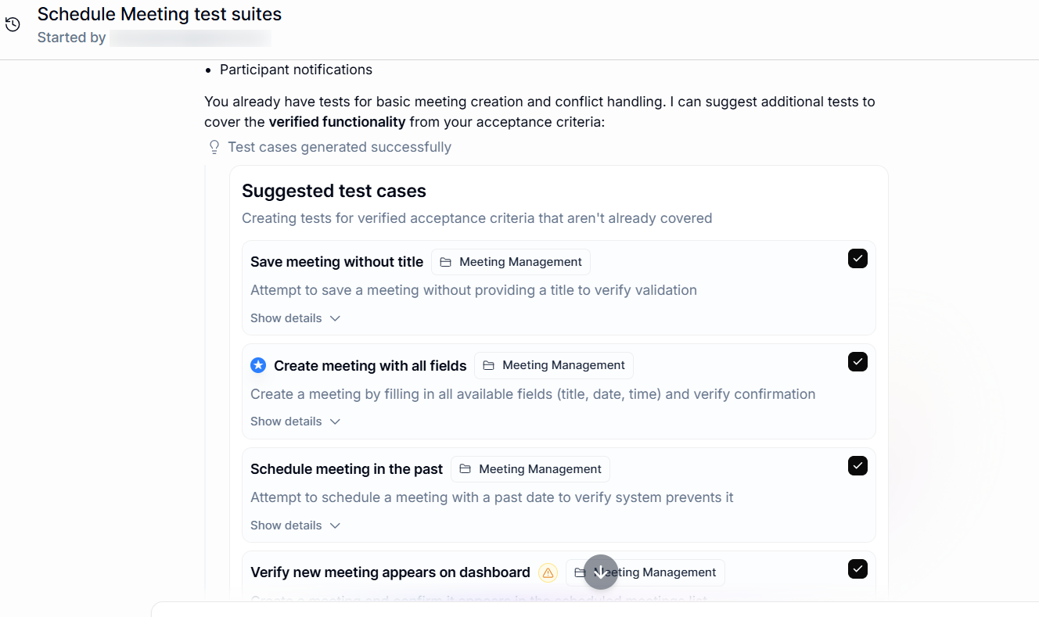Image resolution: width=1039 pixels, height=617 pixels.
Task: Uncheck the Schedule meeting in the past checkbox
Action: click(x=857, y=466)
